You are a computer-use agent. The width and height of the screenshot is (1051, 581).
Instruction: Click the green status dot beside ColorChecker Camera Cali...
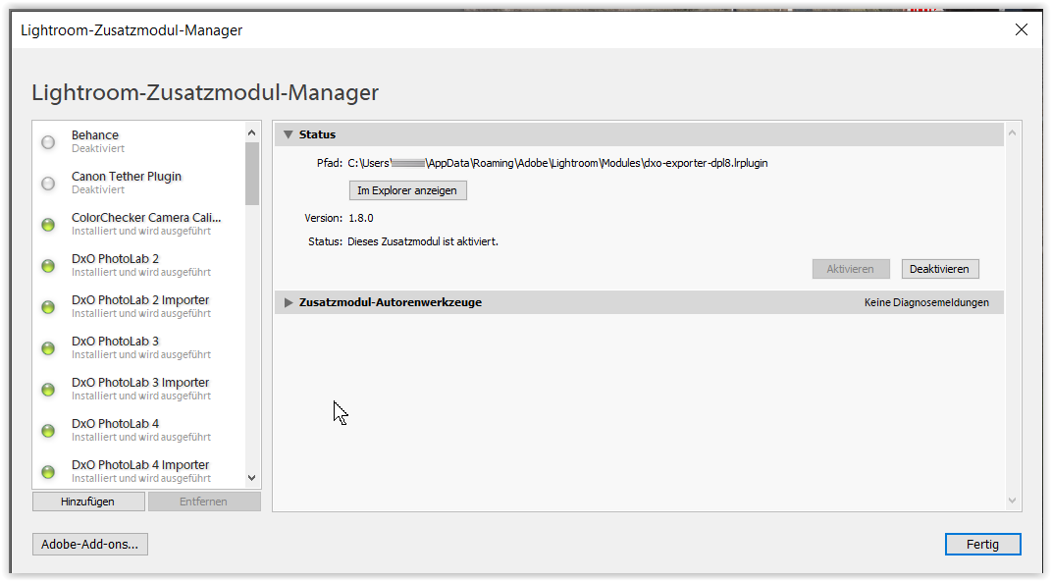tap(48, 225)
